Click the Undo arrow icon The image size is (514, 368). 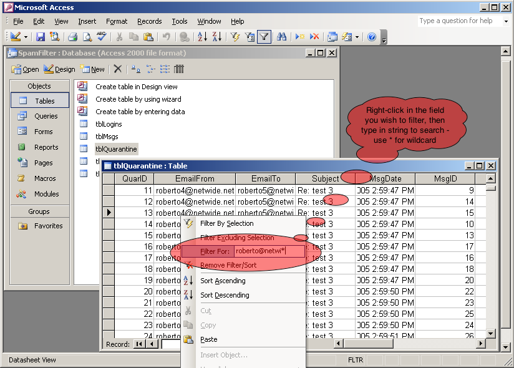click(x=166, y=37)
